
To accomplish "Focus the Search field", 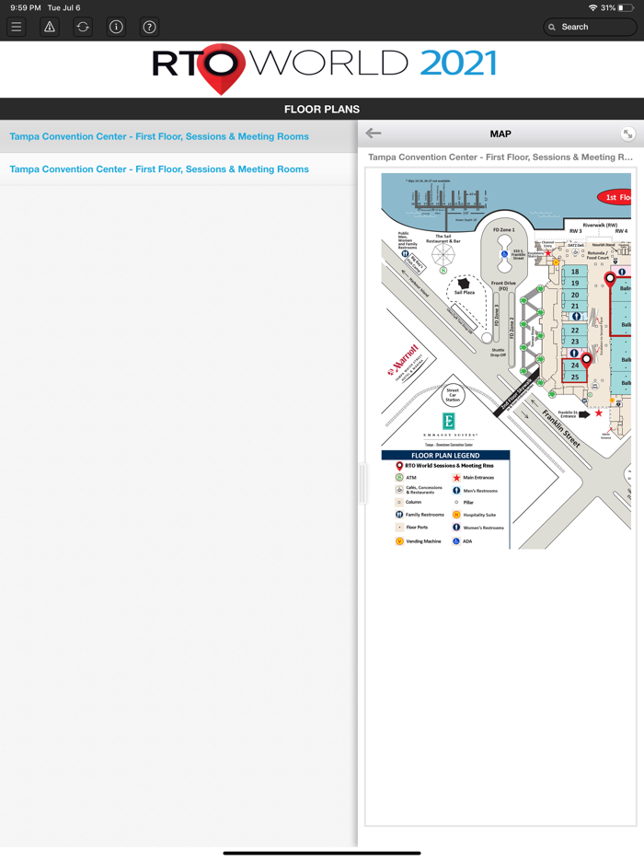I will [x=590, y=27].
